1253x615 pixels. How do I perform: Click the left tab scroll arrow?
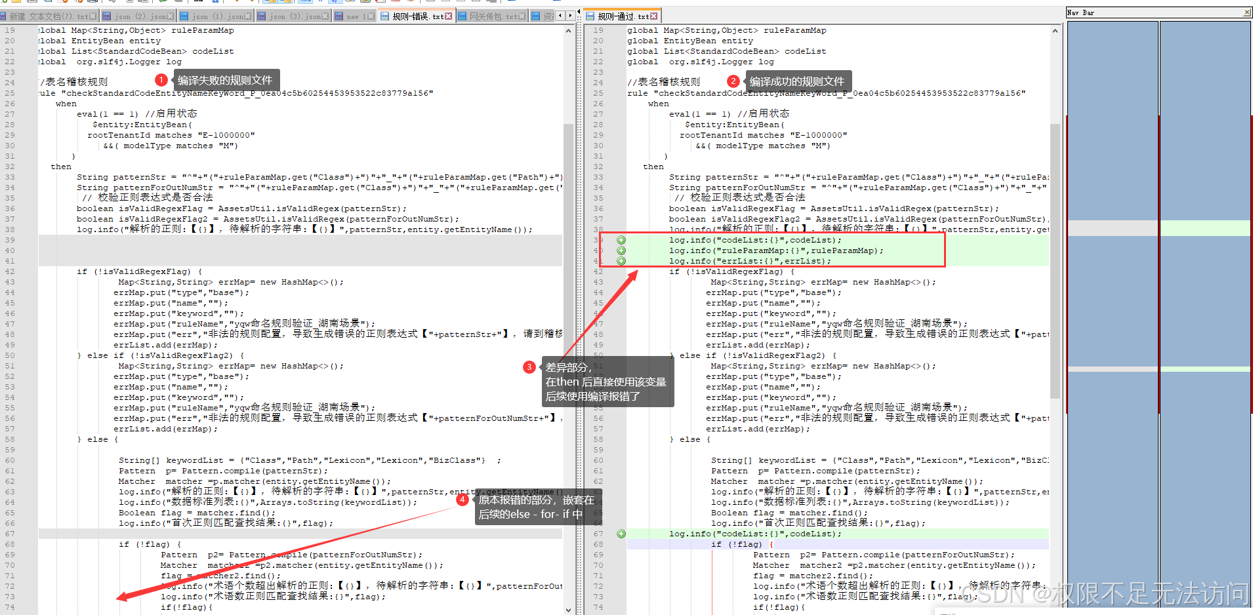(560, 15)
